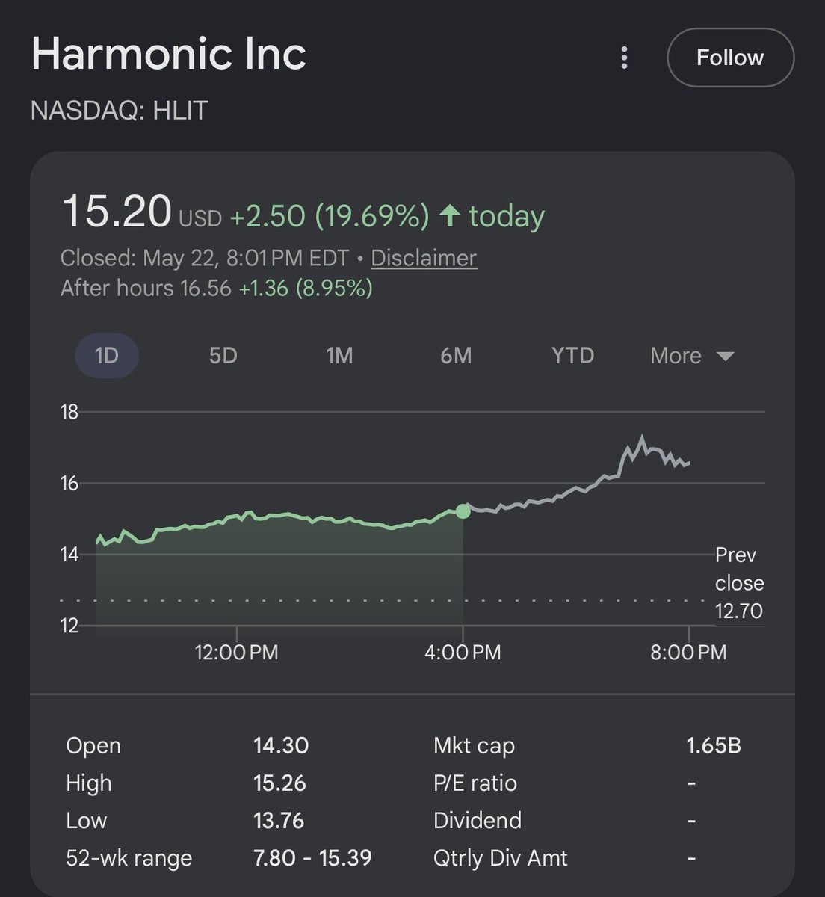Select the 1D time range tab

click(107, 356)
